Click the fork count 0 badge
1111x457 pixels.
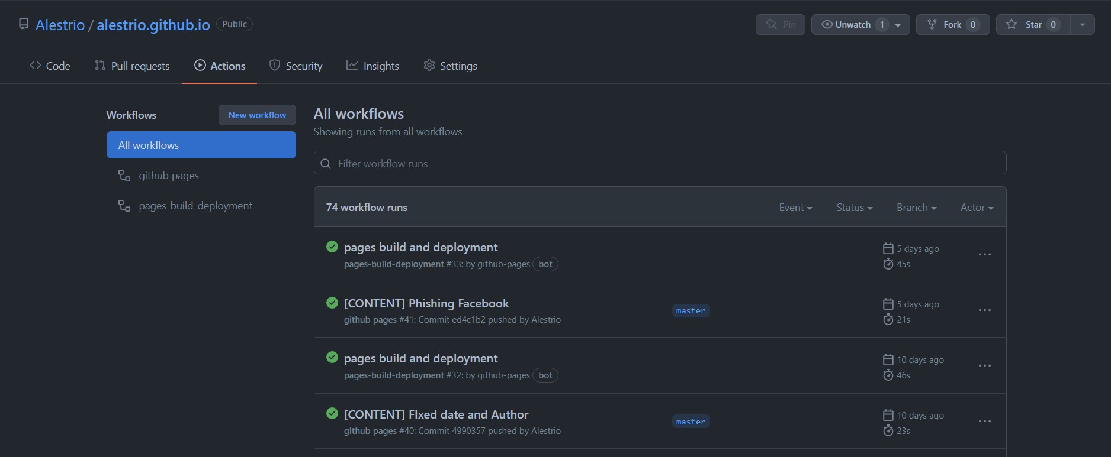973,24
